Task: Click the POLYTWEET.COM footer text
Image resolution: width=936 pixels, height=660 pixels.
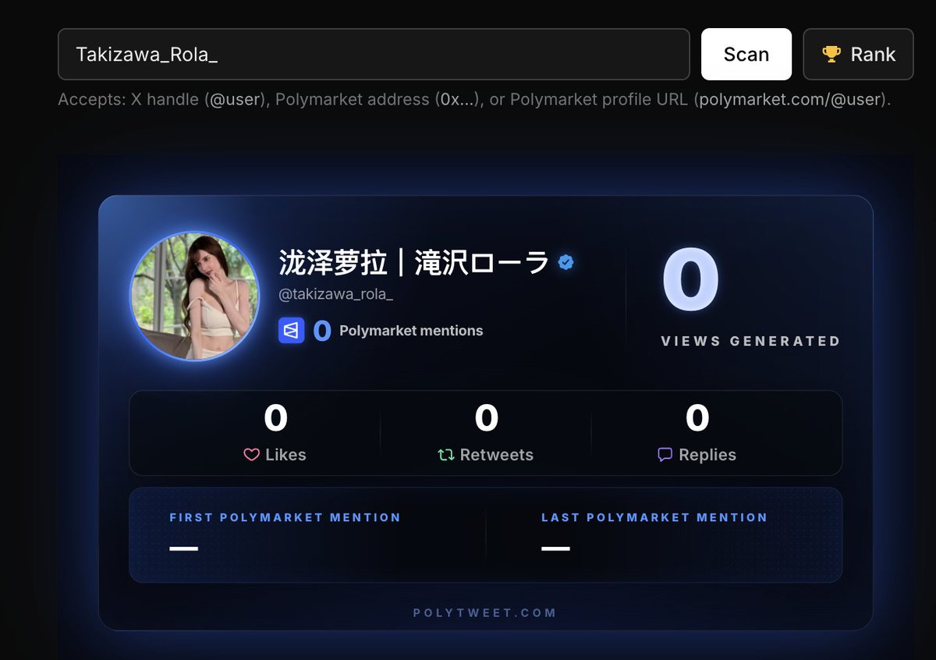Action: click(485, 613)
